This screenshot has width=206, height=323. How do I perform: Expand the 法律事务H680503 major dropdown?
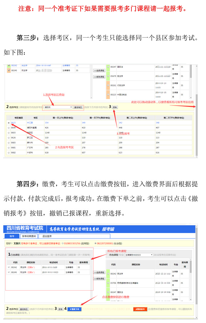click(139, 255)
